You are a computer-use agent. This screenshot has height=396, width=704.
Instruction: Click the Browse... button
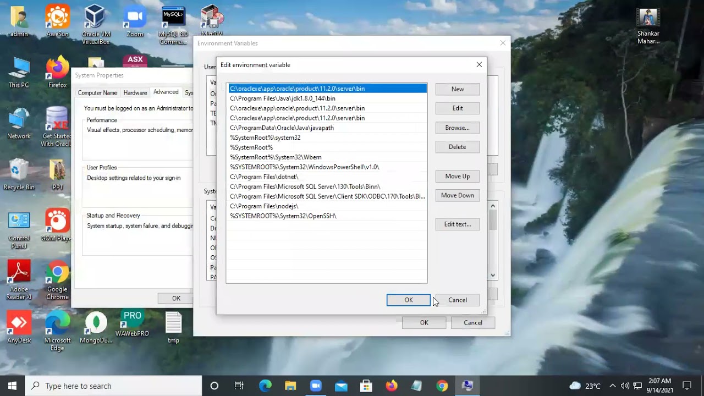click(x=457, y=128)
